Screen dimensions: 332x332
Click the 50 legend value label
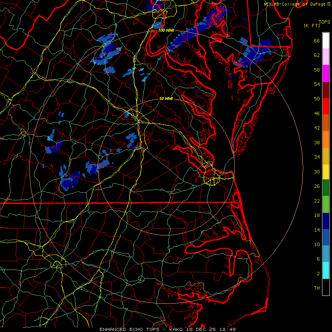[x=317, y=99]
